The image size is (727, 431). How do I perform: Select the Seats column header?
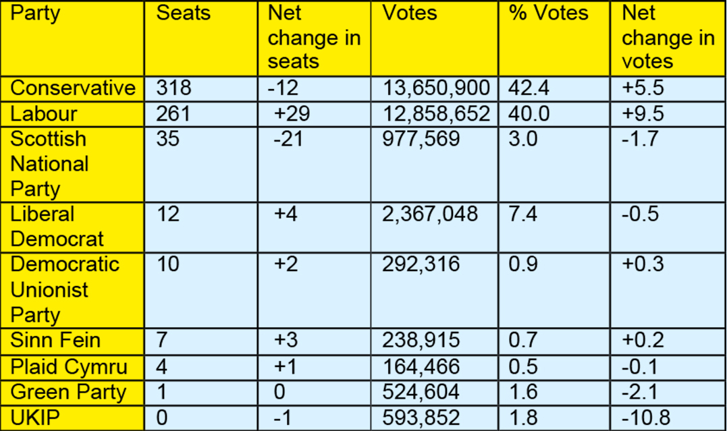pos(201,38)
